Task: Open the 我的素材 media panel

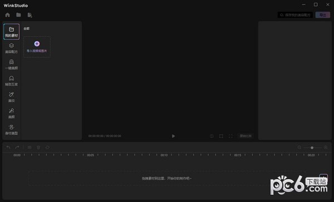Action: point(11,32)
